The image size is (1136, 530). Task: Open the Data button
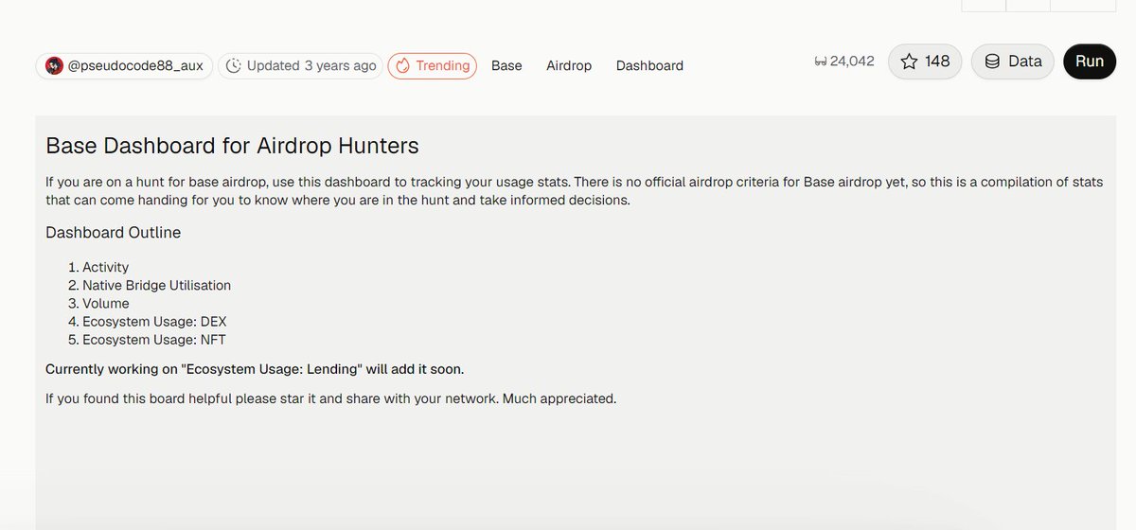[x=1013, y=62]
